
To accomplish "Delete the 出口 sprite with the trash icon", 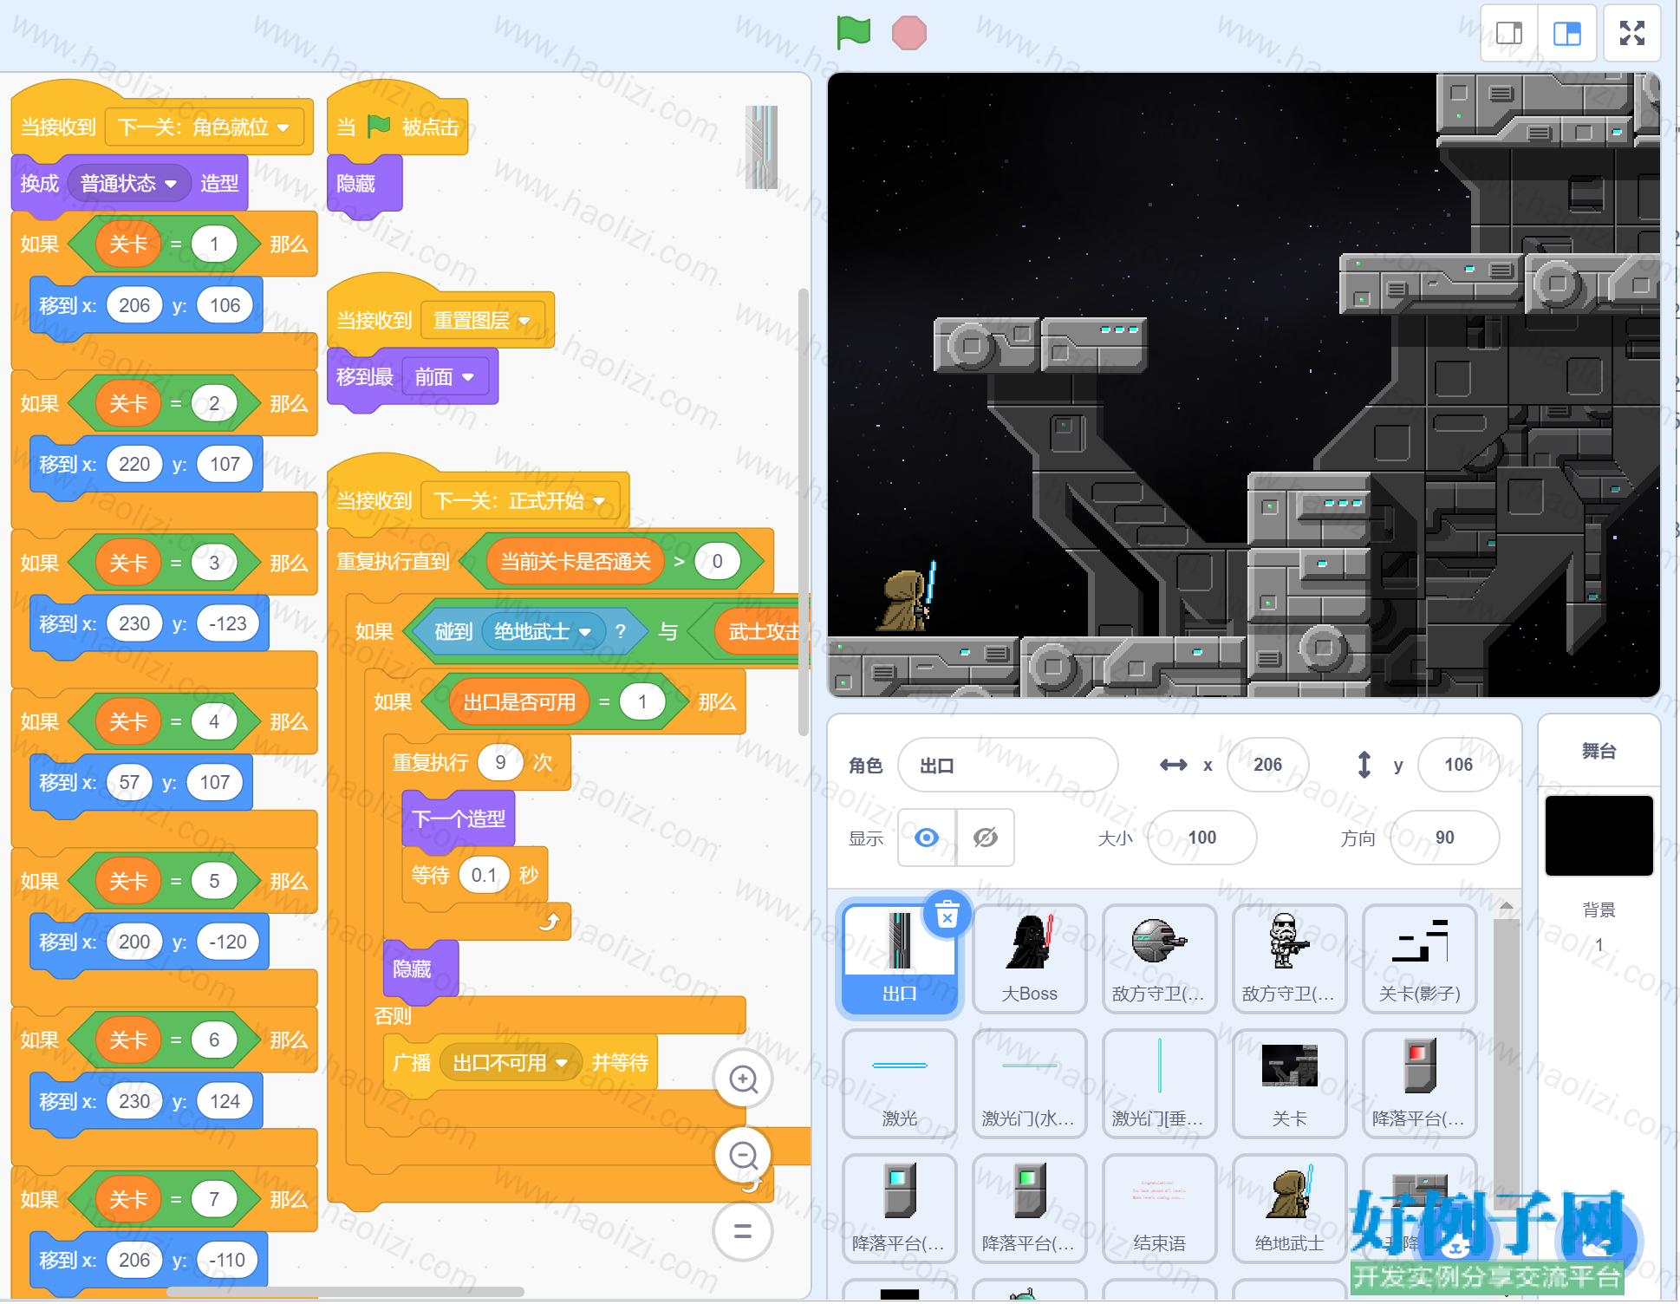I will point(947,915).
